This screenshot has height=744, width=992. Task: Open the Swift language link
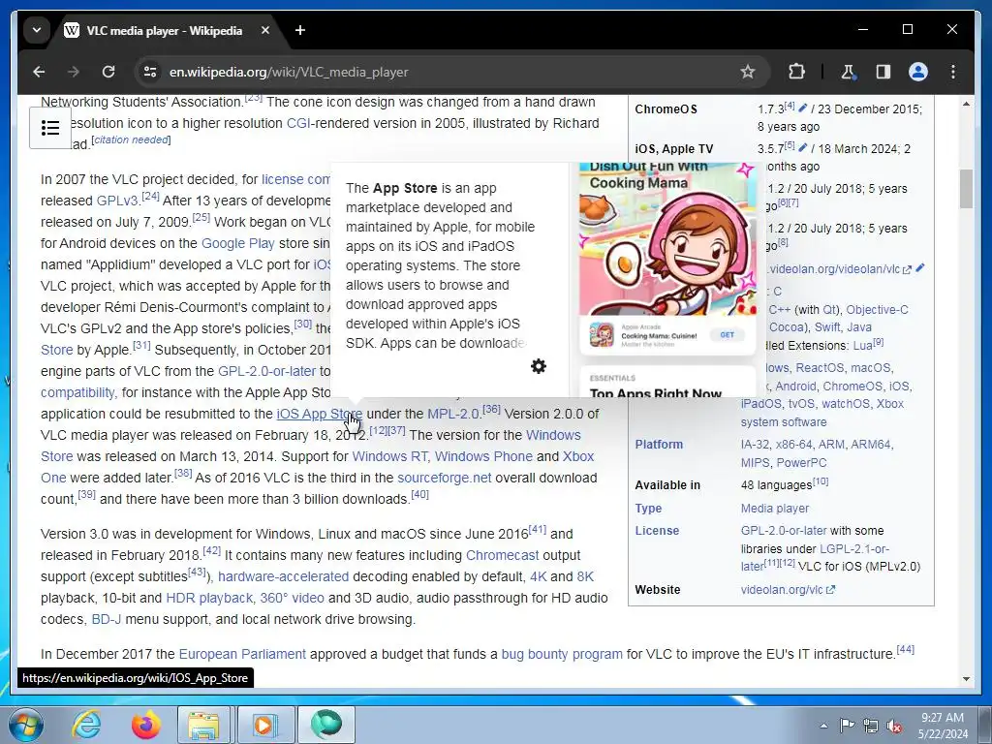[827, 327]
